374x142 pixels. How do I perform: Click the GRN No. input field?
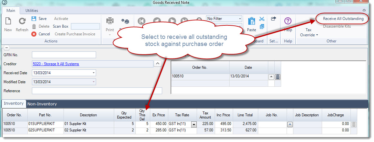[64, 55]
